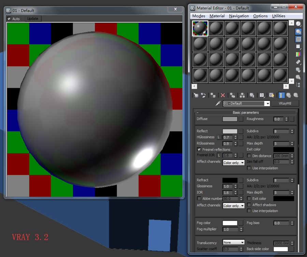
Task: Select the active checkered-background sample slot
Action: (200, 28)
